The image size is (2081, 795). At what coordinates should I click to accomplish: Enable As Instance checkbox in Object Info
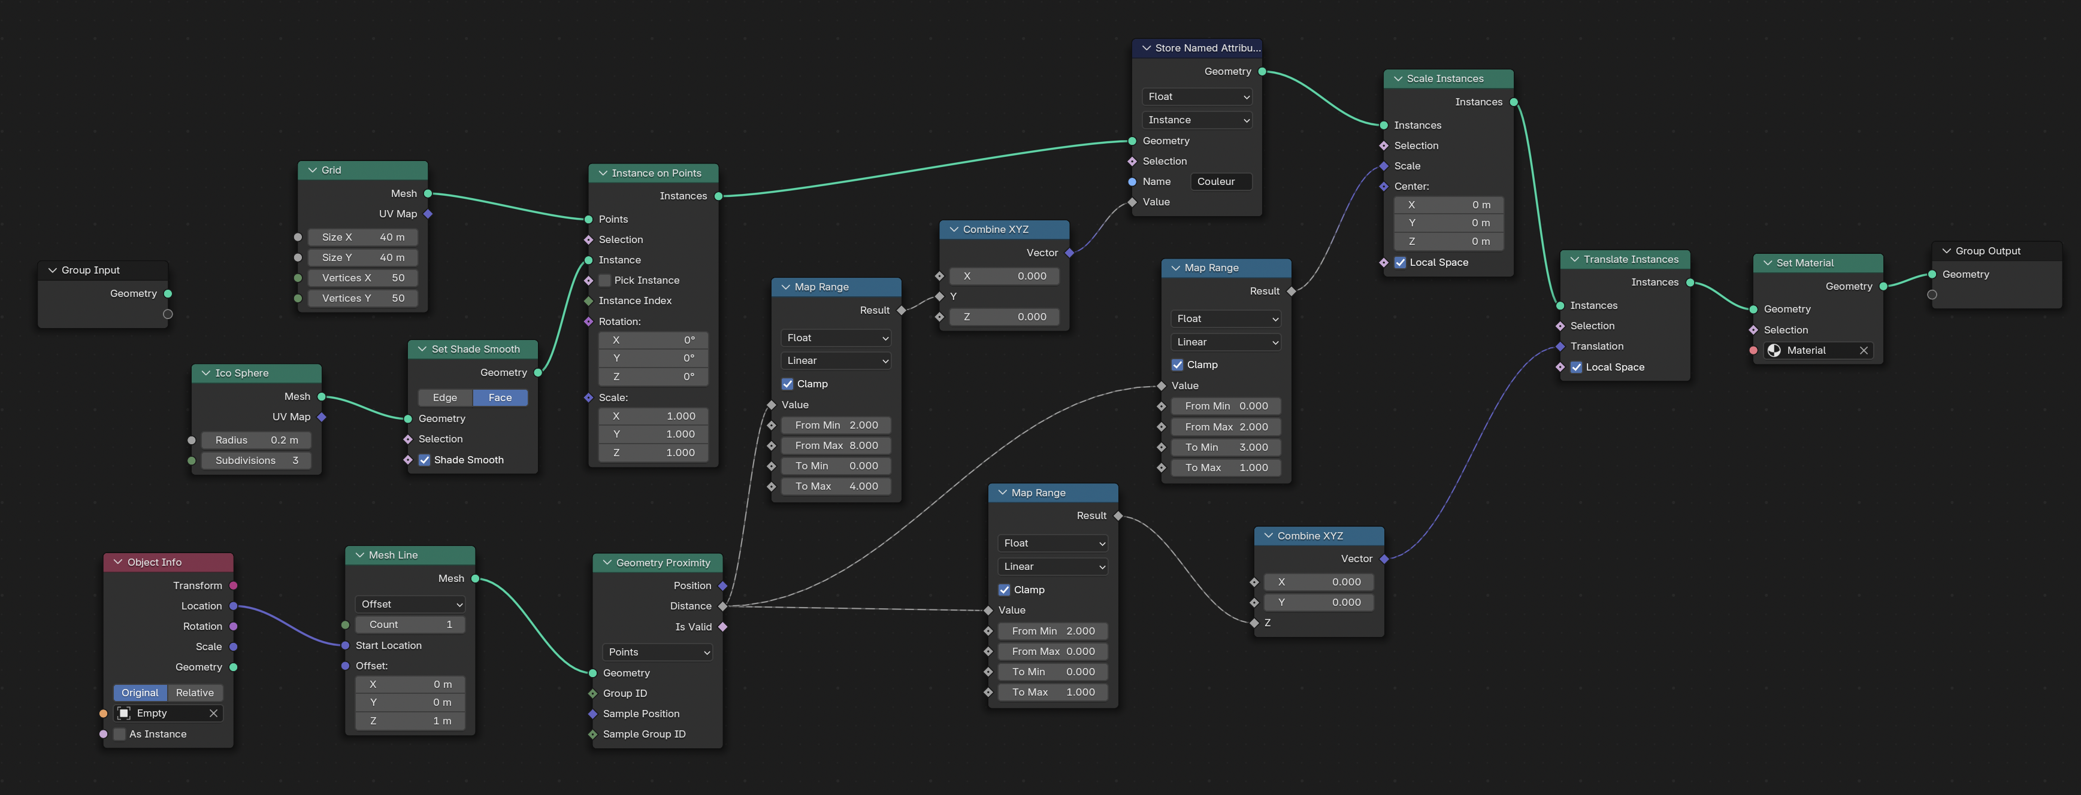(120, 734)
